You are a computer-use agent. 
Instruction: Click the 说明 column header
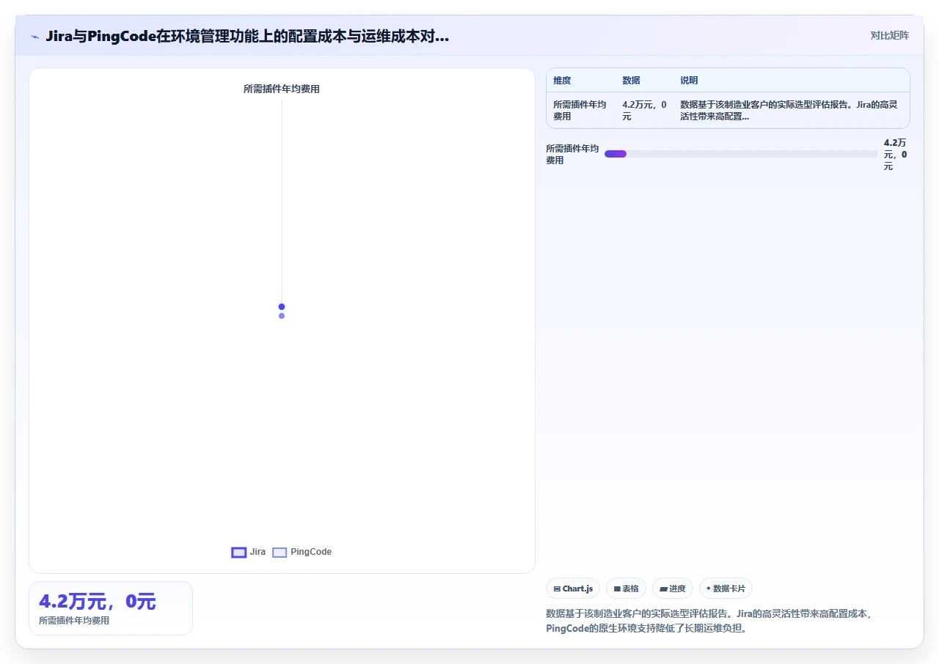(689, 81)
